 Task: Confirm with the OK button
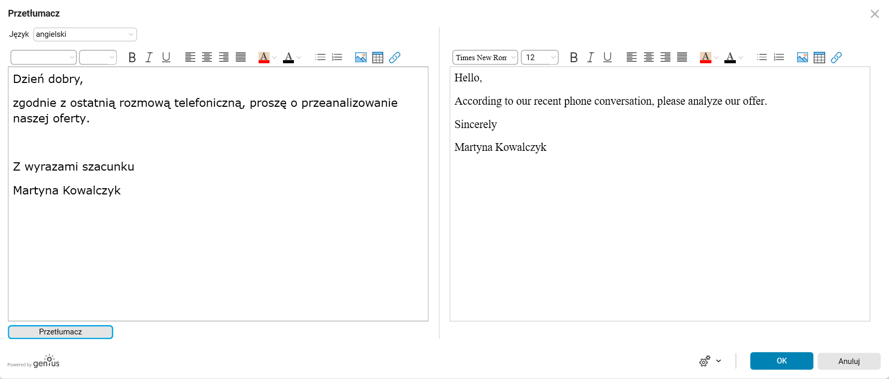(782, 361)
